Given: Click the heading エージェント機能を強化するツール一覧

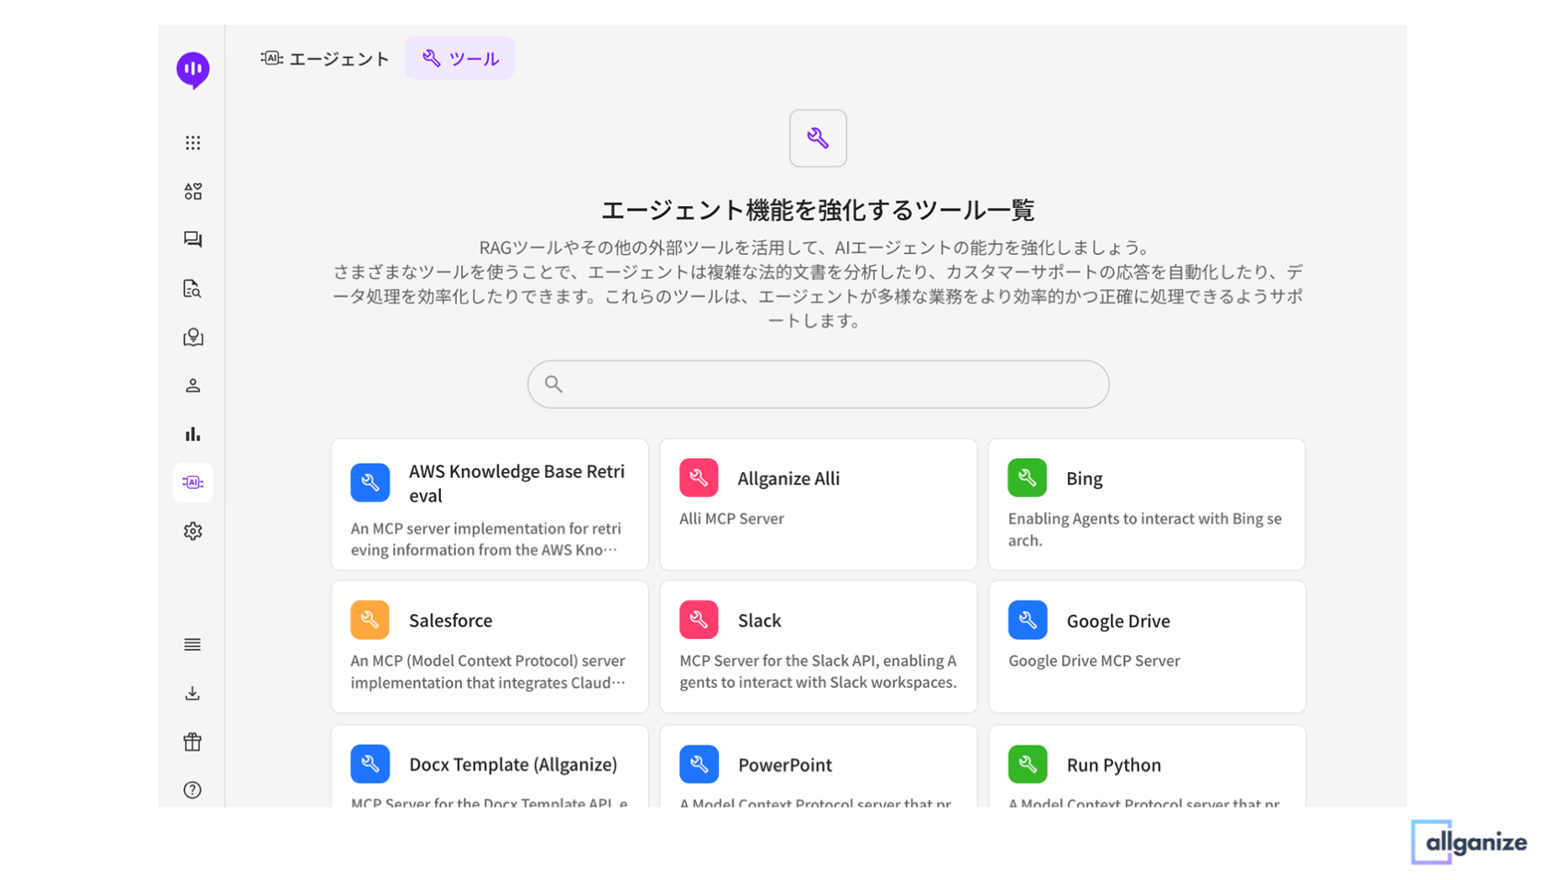Looking at the screenshot, I should coord(817,210).
